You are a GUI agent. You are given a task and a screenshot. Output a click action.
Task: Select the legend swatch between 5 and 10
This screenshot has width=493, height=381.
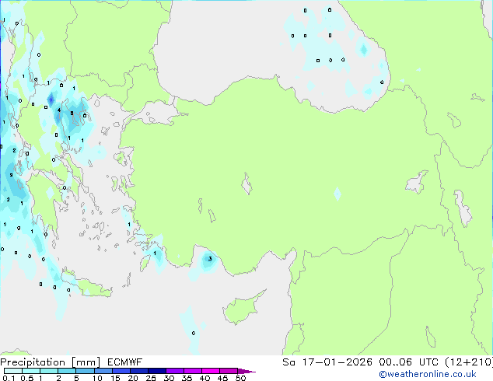click(x=86, y=371)
